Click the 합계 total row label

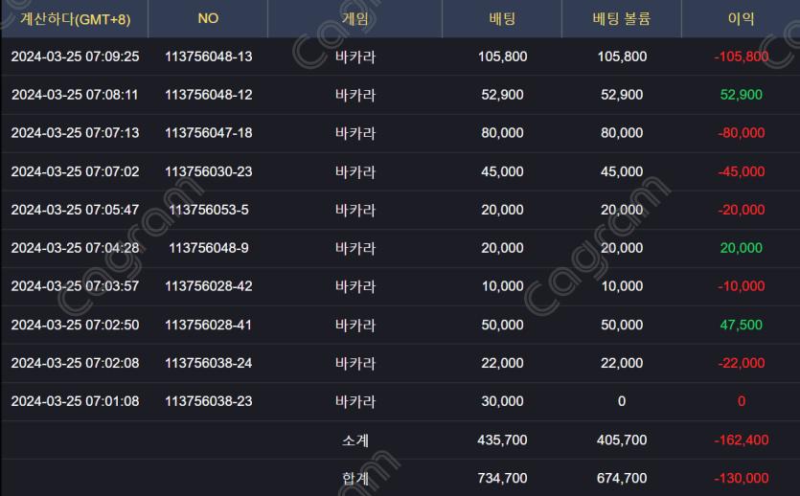(x=355, y=478)
